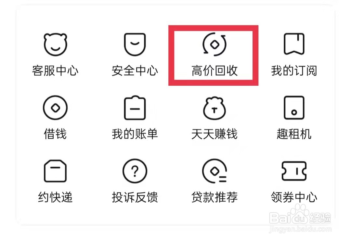Open the 客服中心 bear face icon
Screen dimensions: 351x241
55,44
